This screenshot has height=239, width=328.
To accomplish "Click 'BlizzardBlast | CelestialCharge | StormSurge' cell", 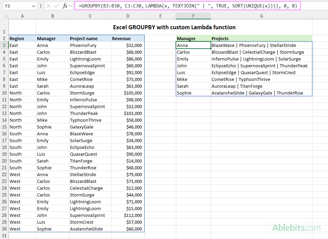I will [261, 52].
